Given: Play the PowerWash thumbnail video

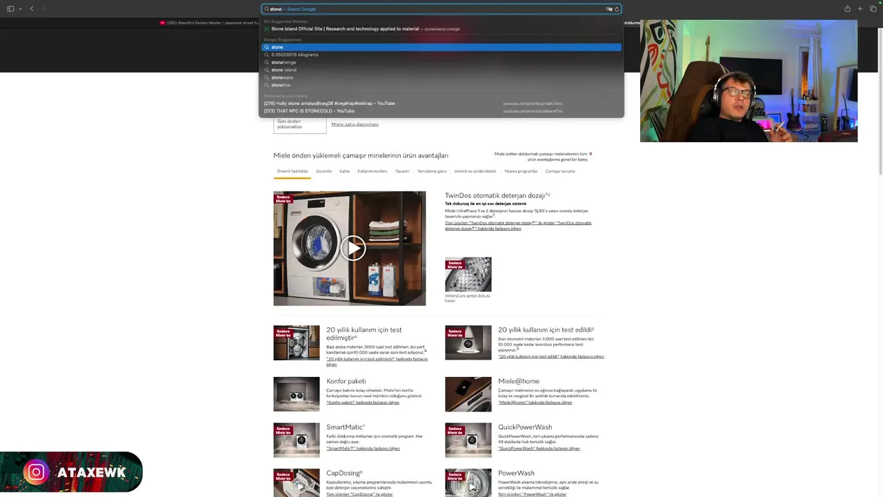Looking at the screenshot, I should click(x=471, y=486).
